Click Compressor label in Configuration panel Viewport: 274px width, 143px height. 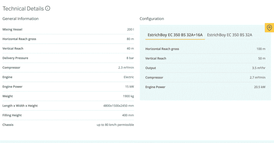154,78
